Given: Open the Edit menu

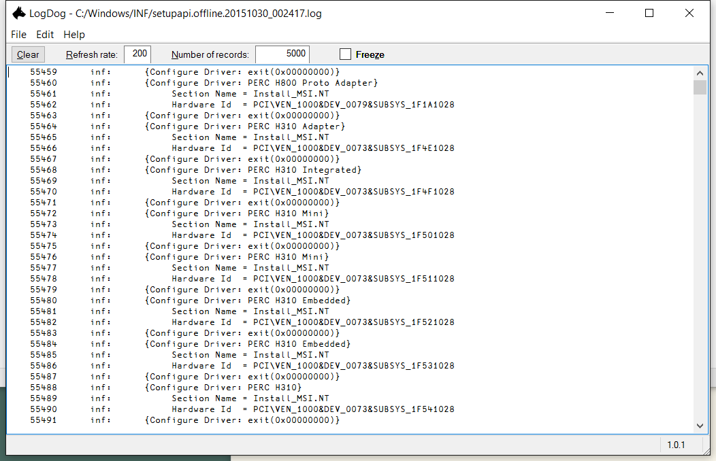Looking at the screenshot, I should pyautogui.click(x=45, y=35).
